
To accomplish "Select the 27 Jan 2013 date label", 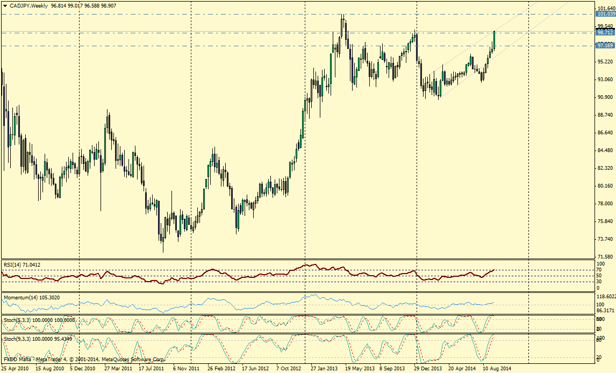I will pos(324,369).
